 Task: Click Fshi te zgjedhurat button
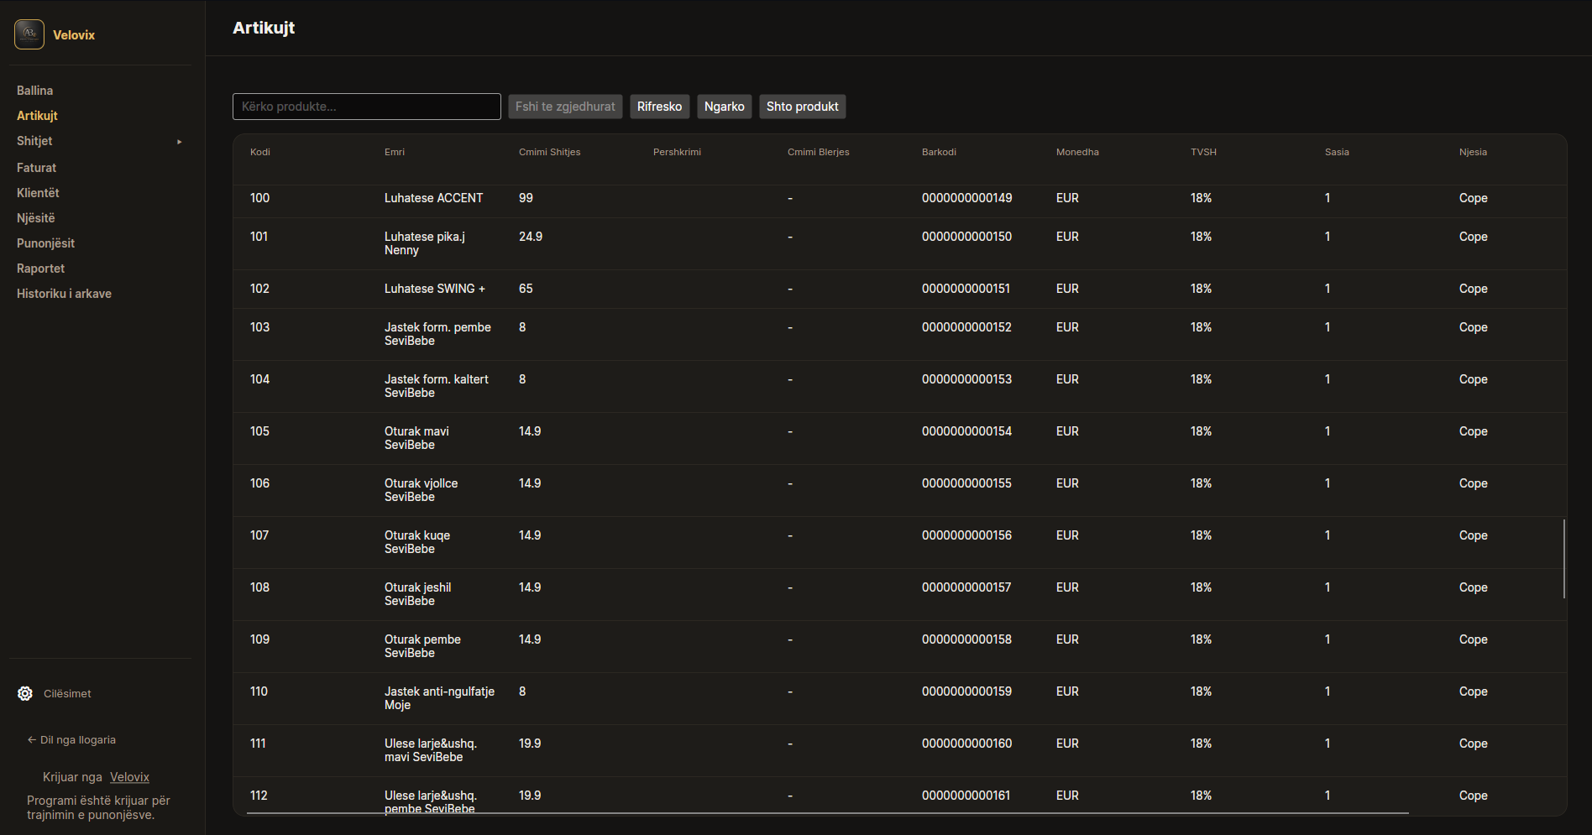click(565, 107)
